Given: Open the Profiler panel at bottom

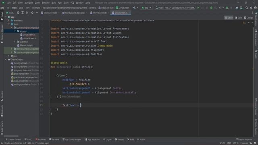Looking at the screenshot, I should coord(141,139).
